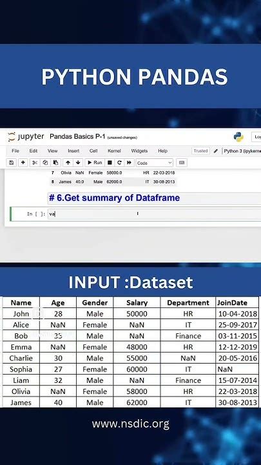
Task: Click 'James' in the notebook output row 8
Action: 65,181
